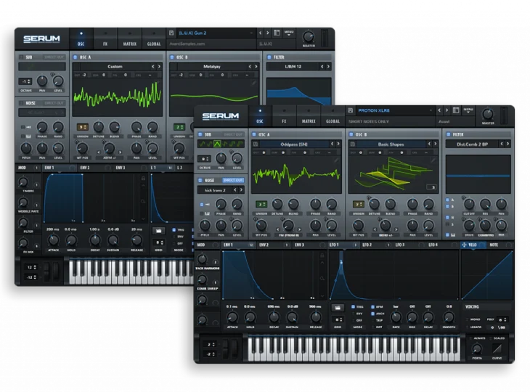This screenshot has height=392, width=530.
Task: Click SERUM logo in front window
Action: click(221, 116)
